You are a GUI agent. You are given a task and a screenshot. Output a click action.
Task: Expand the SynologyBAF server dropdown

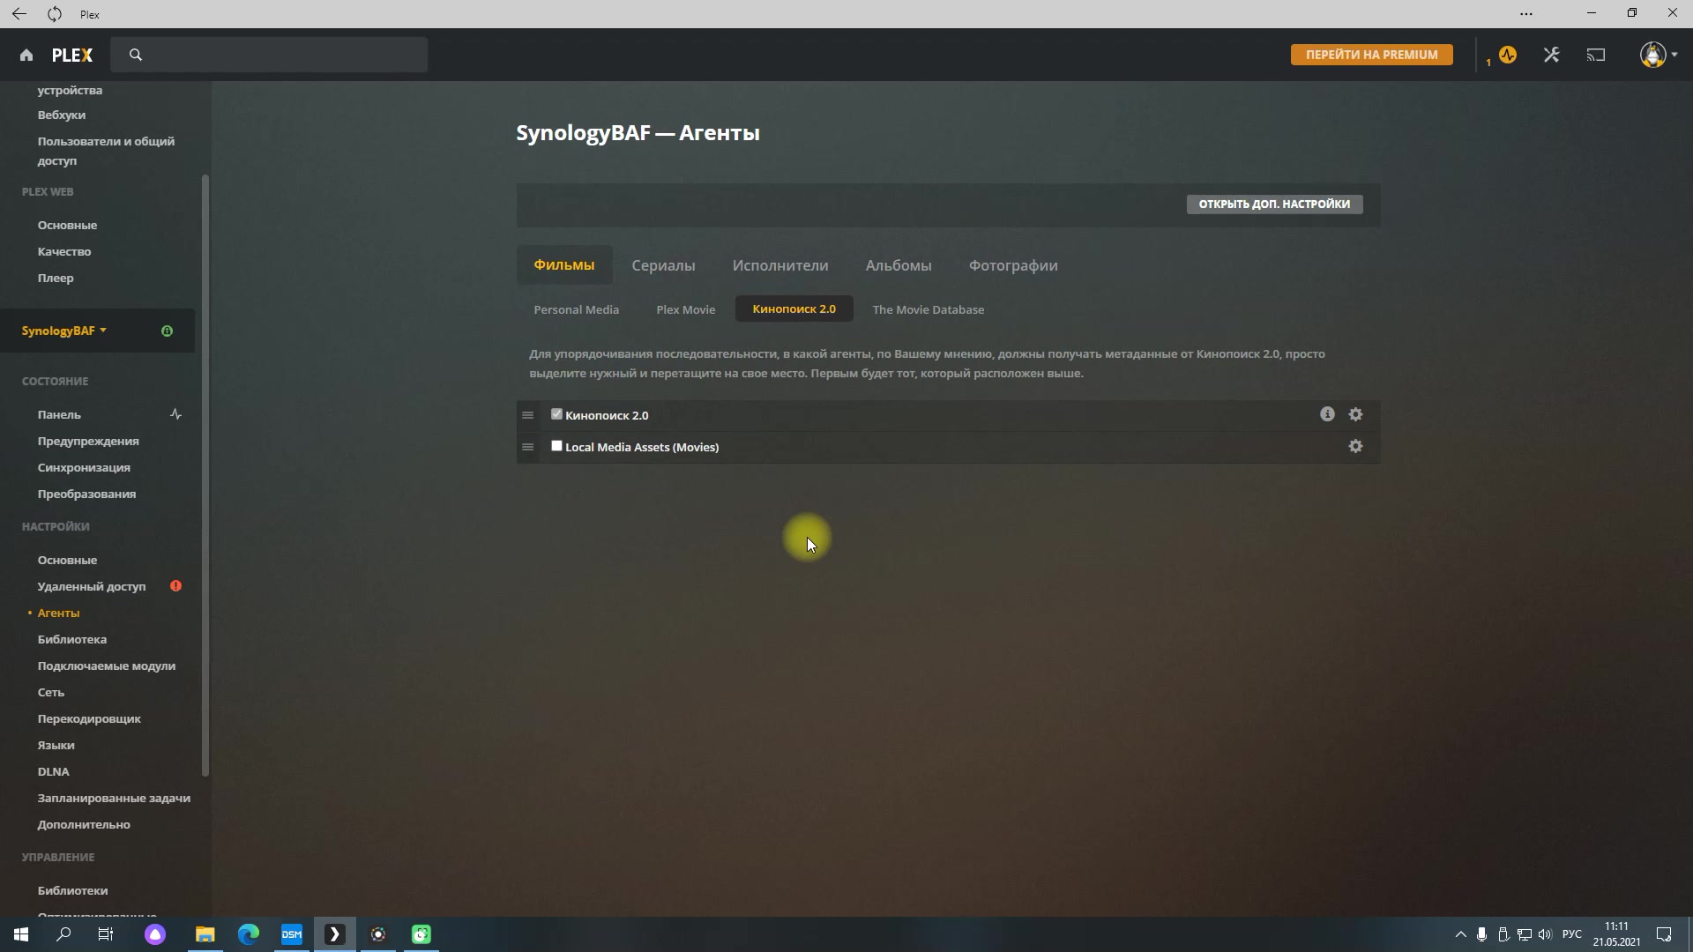64,331
